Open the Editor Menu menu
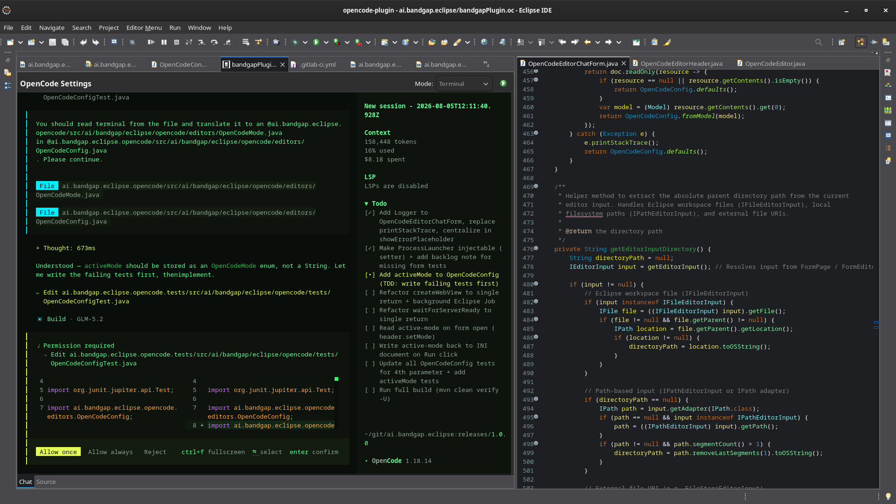The width and height of the screenshot is (896, 504). [144, 28]
